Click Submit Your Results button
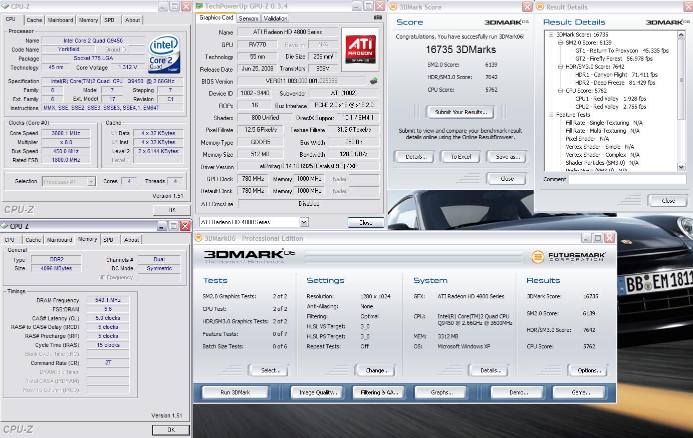The height and width of the screenshot is (438, 693). [x=460, y=112]
